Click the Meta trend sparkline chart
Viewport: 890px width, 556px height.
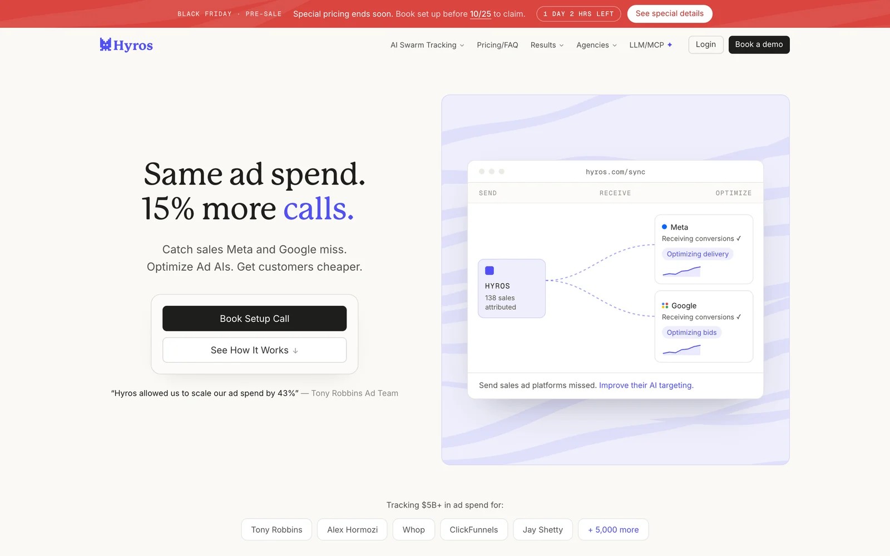coord(681,271)
